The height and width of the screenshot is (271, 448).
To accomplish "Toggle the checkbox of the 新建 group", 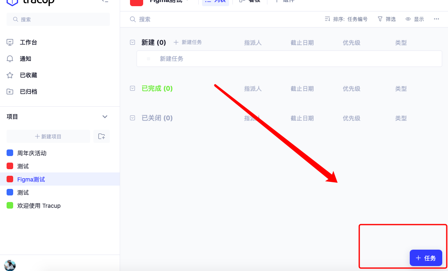I will click(132, 42).
